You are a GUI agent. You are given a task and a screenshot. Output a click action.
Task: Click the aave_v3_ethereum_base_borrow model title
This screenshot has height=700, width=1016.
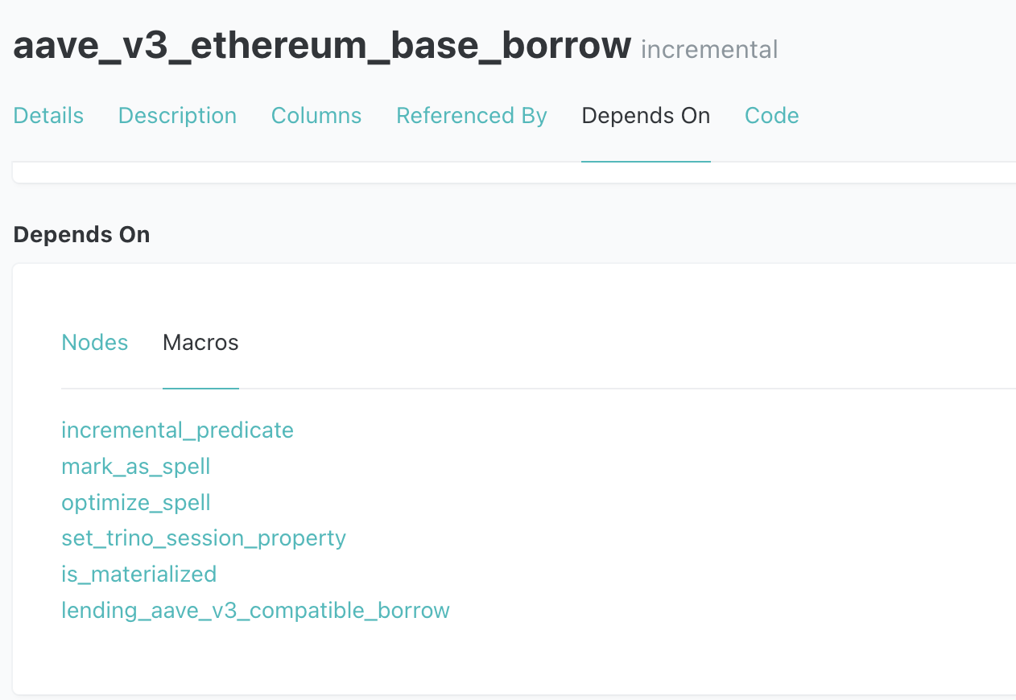coord(322,46)
